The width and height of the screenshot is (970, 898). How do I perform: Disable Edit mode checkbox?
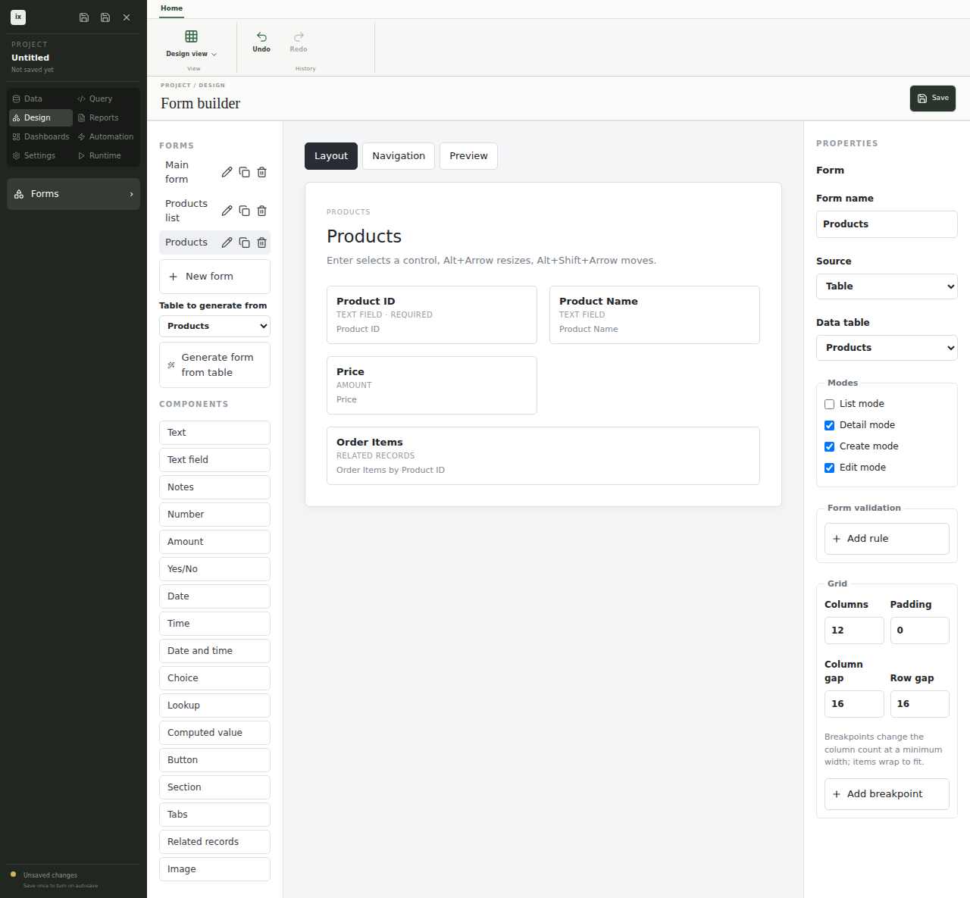point(829,468)
